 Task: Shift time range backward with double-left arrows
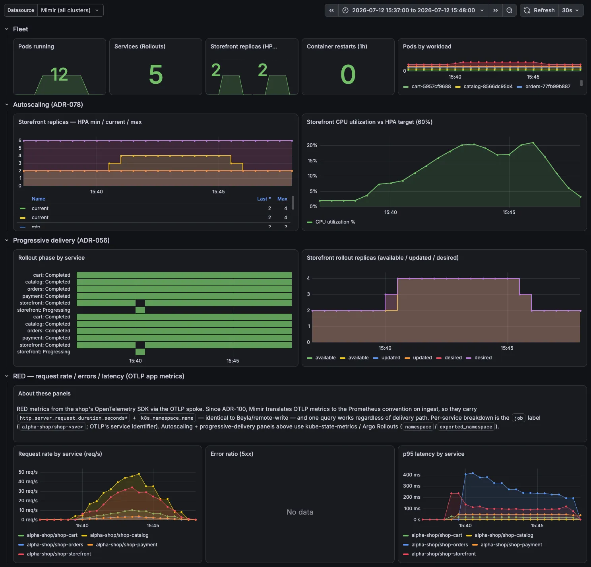(x=331, y=10)
